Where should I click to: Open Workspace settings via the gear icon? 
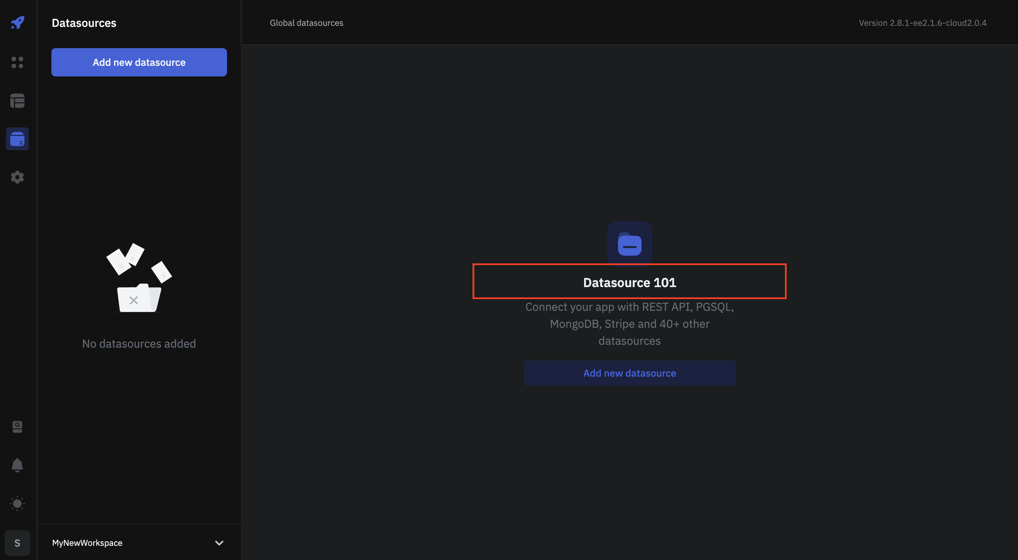[17, 177]
